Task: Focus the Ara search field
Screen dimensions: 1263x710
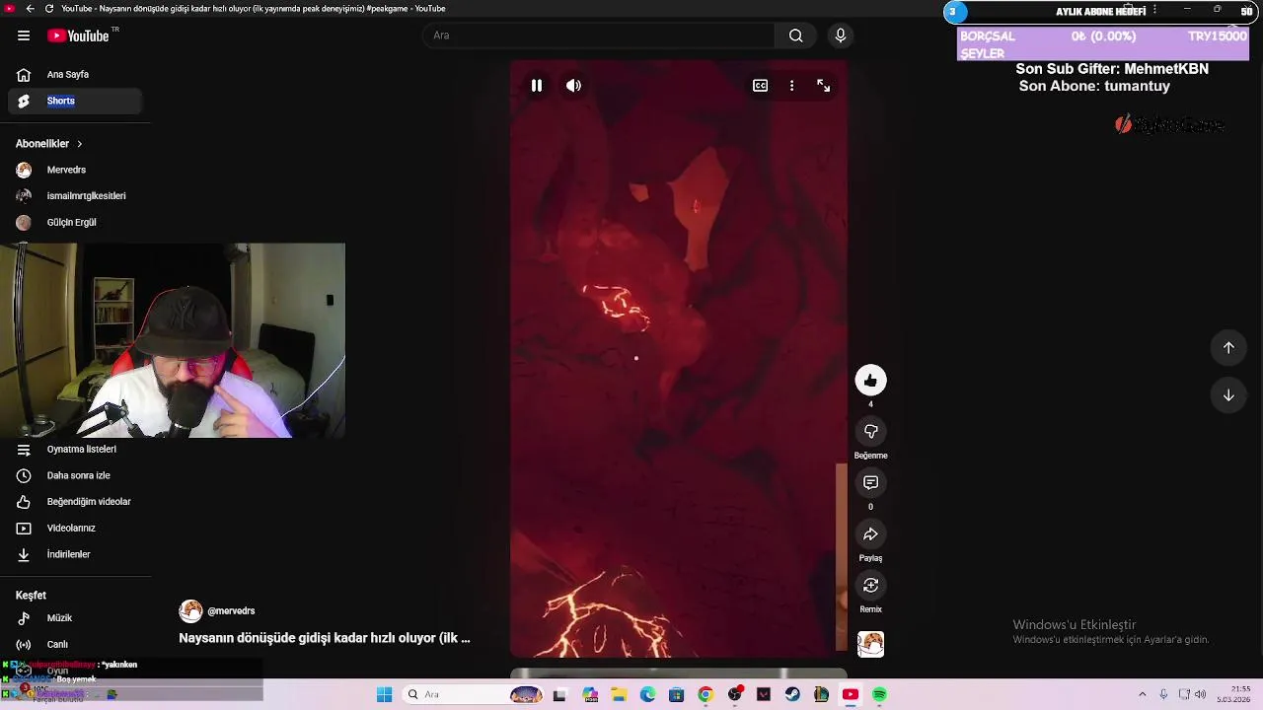Action: [599, 35]
